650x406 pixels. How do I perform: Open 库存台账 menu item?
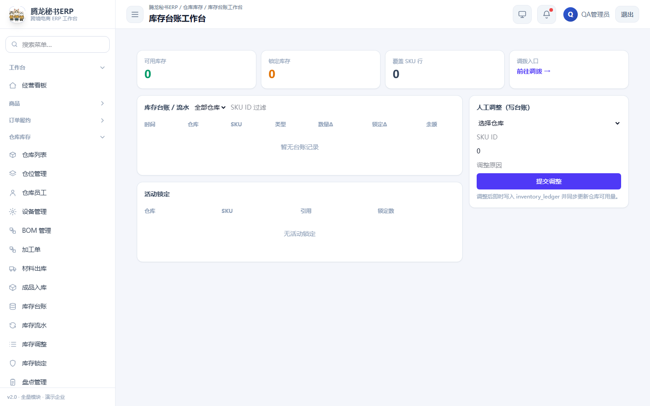pyautogui.click(x=57, y=306)
